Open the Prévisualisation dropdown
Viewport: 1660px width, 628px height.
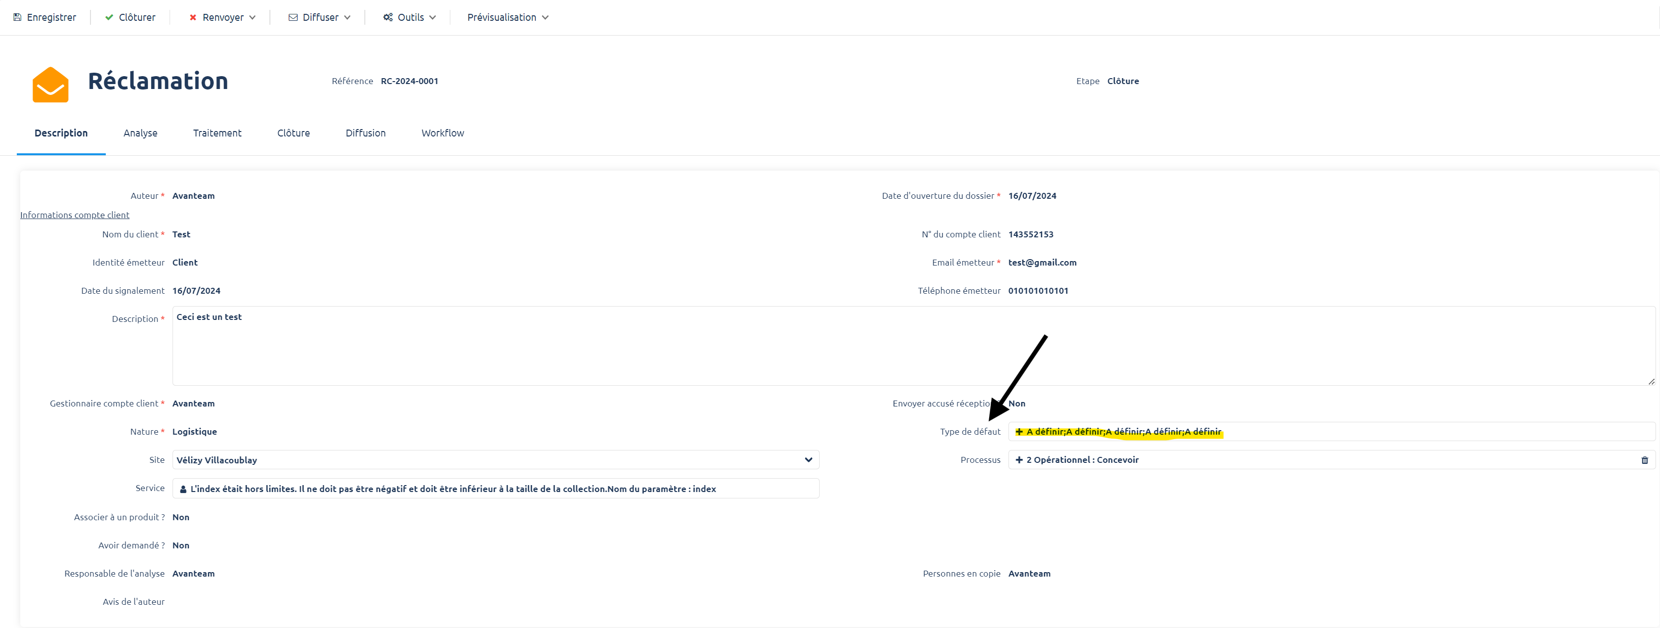point(508,17)
